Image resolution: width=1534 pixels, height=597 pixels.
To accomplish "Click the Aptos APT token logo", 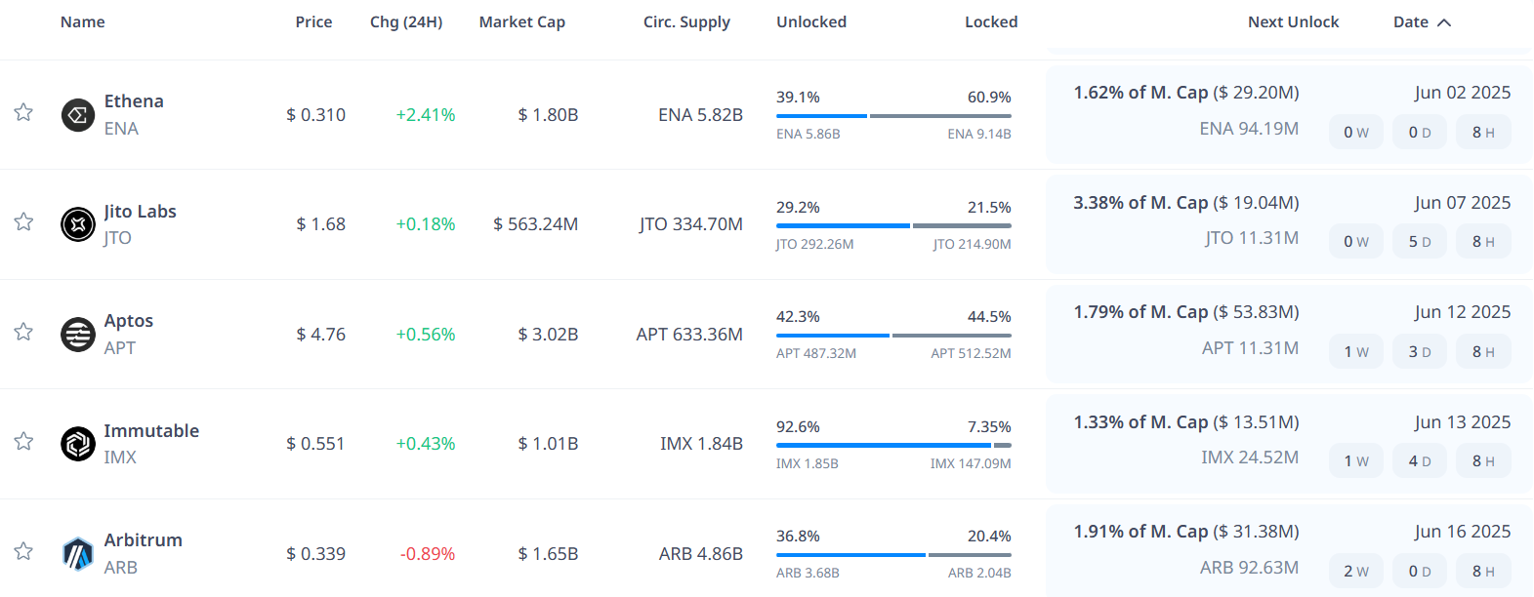I will click(78, 335).
